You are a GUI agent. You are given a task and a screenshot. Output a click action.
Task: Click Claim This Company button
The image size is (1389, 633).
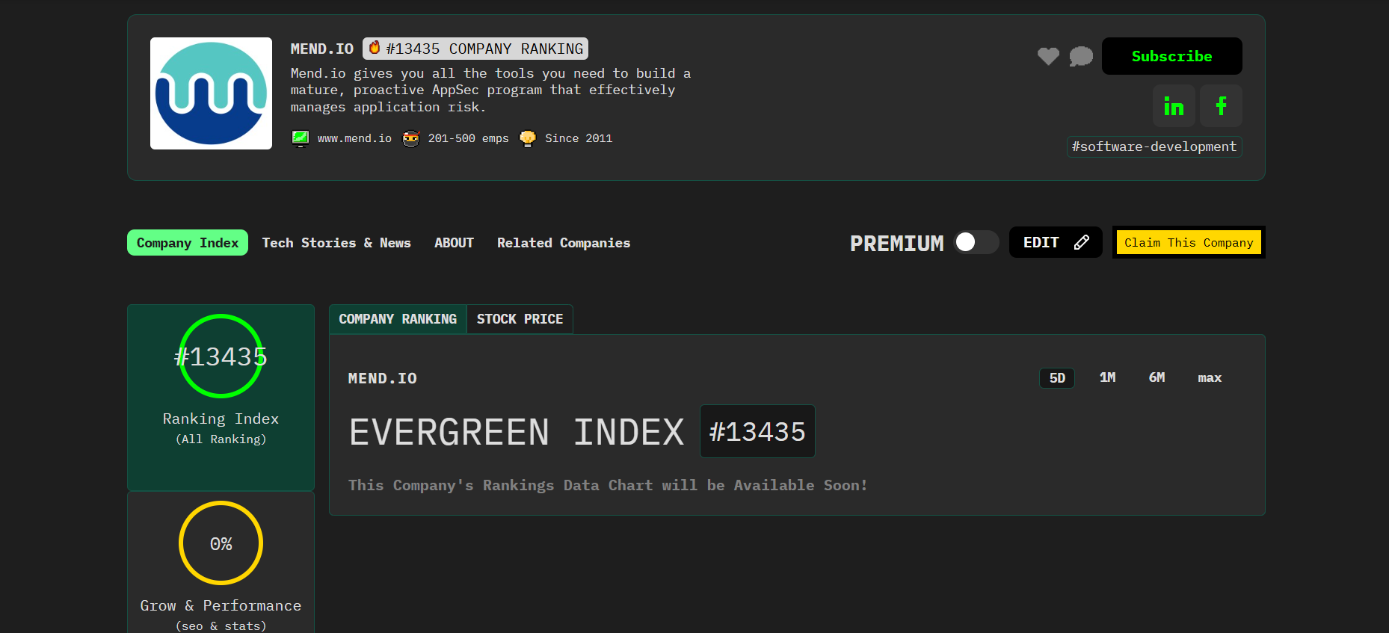(1189, 242)
